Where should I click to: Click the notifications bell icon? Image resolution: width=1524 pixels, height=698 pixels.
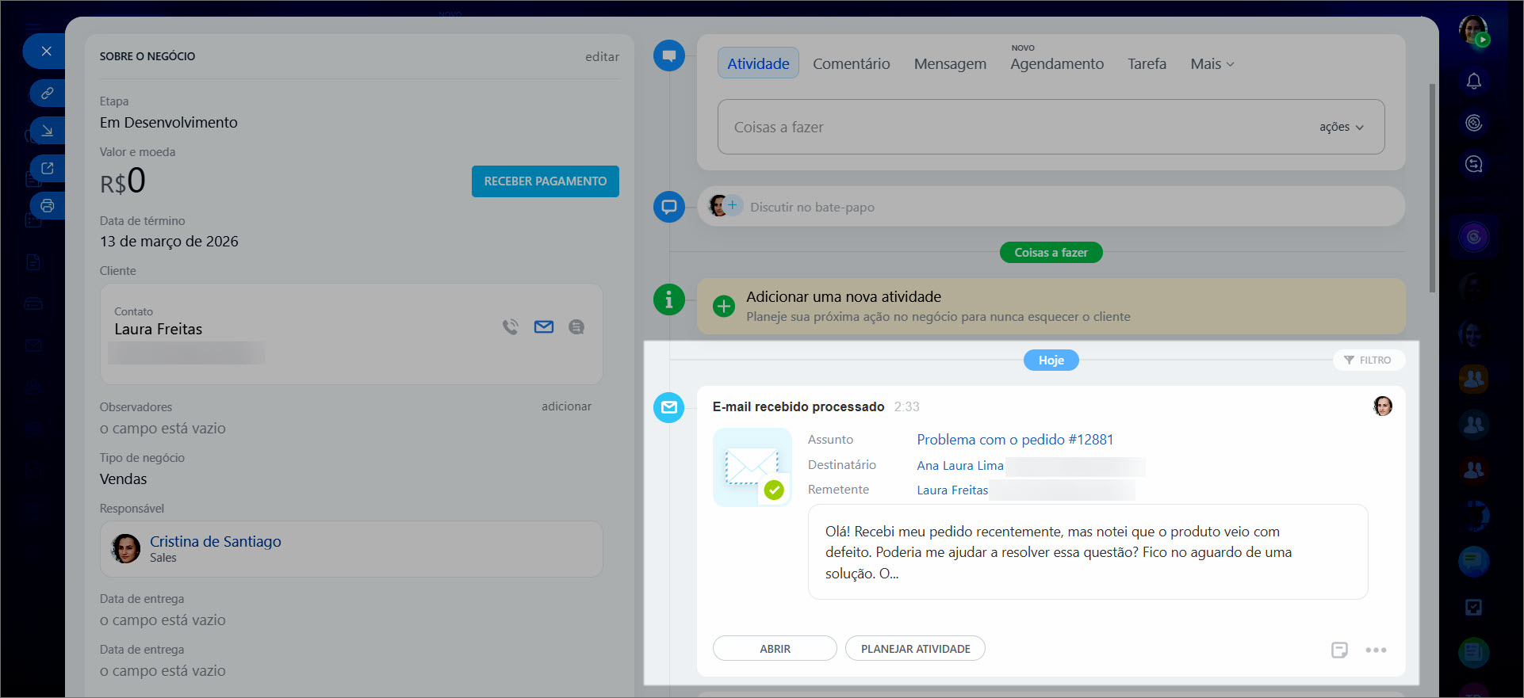point(1473,81)
